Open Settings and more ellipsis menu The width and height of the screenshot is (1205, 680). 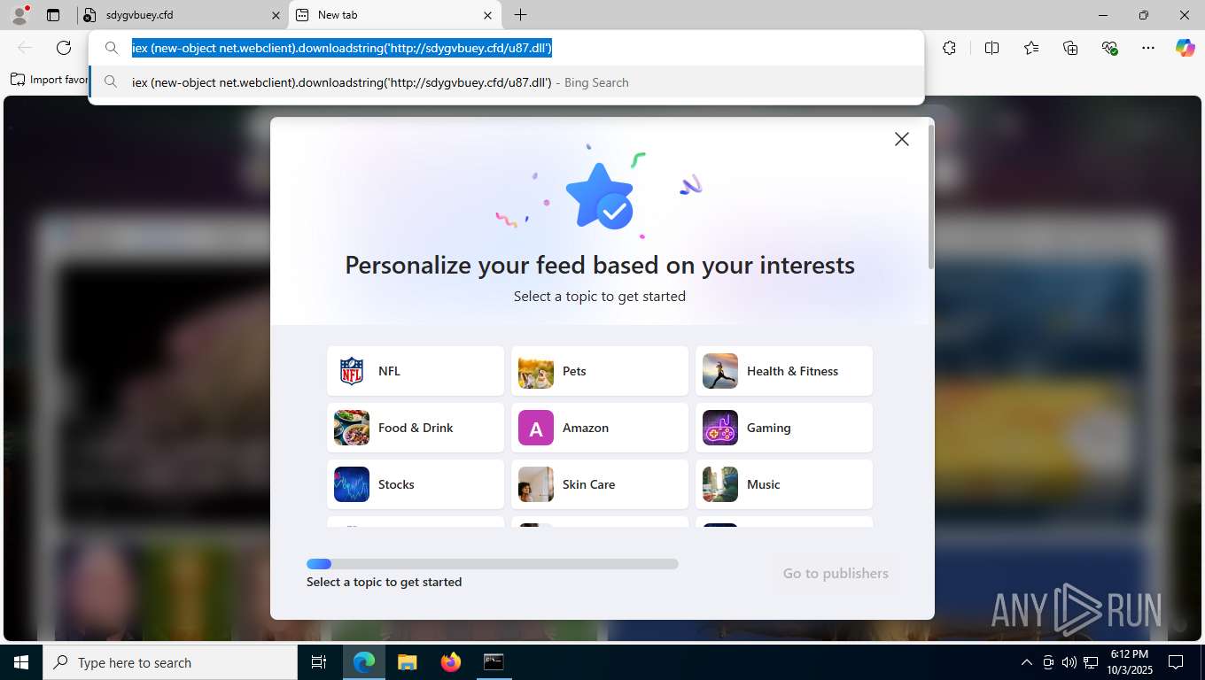tap(1148, 48)
